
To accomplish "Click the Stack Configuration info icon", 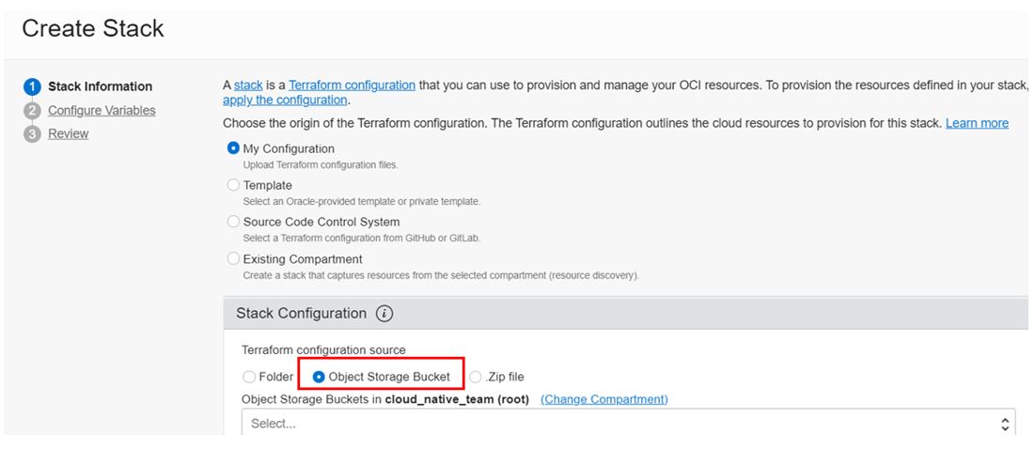I will [384, 314].
